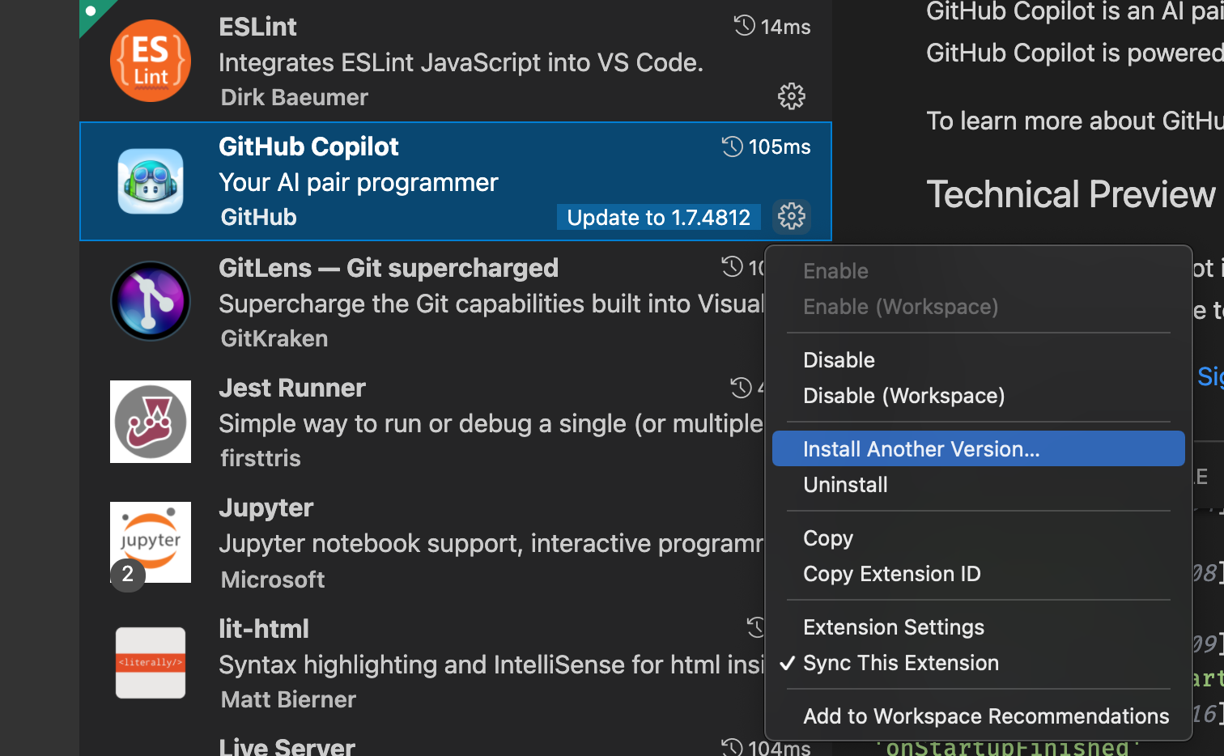This screenshot has width=1224, height=756.
Task: Click the ESLint extension logo
Action: tap(151, 61)
